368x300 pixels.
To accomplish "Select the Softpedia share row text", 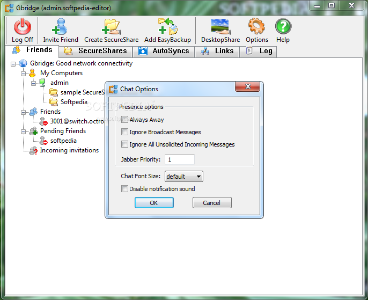I will coord(74,102).
